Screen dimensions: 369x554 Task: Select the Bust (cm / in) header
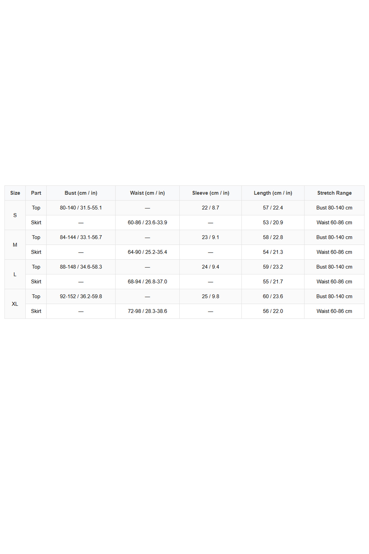pos(81,193)
